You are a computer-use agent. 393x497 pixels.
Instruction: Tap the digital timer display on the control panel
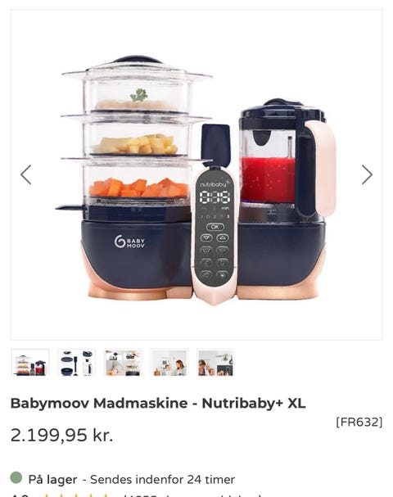coord(215,197)
